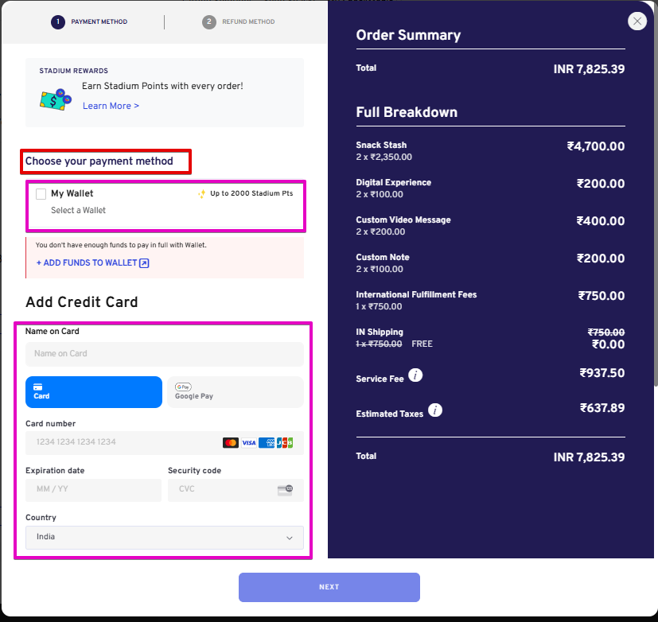This screenshot has height=622, width=658.
Task: Click the Mastercard logo in card field
Action: click(x=231, y=442)
